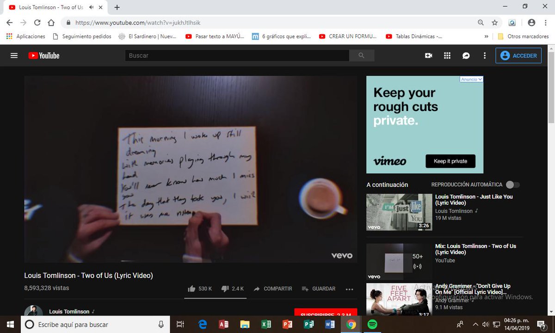
Task: Click the Louis Tomlinson channel name below the video
Action: [69, 312]
